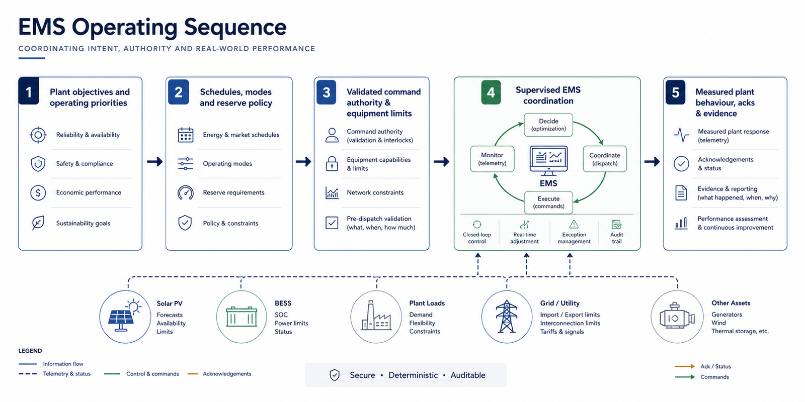Screen dimensions: 805x402
Task: Click the 'Interconnection limits' text
Action: pyautogui.click(x=570, y=323)
